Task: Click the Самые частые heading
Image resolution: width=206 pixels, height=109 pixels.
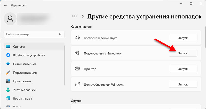Action: click(x=81, y=27)
